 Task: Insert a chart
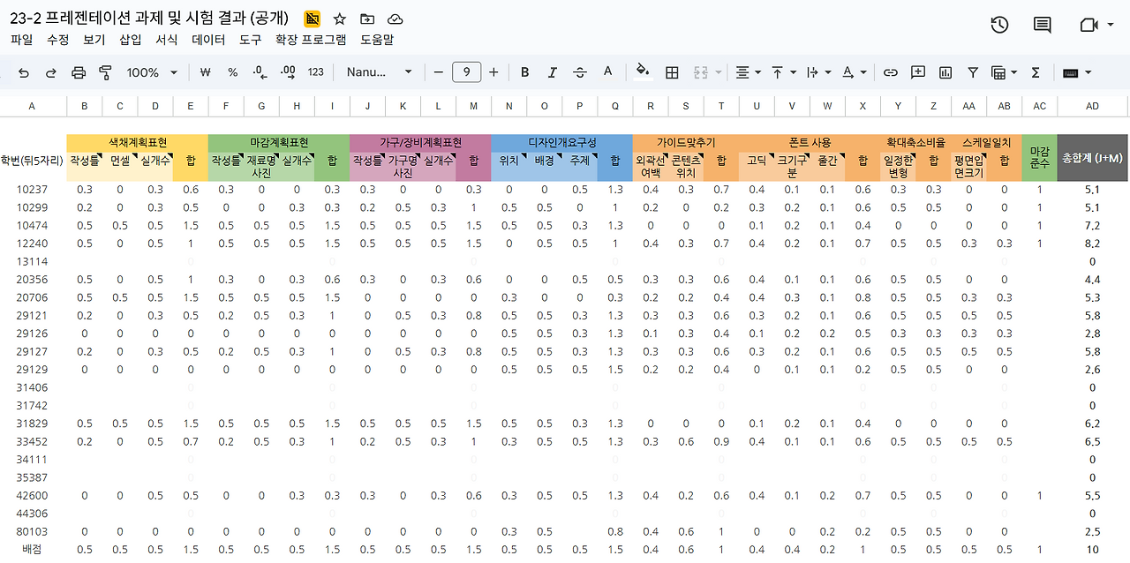pyautogui.click(x=945, y=72)
